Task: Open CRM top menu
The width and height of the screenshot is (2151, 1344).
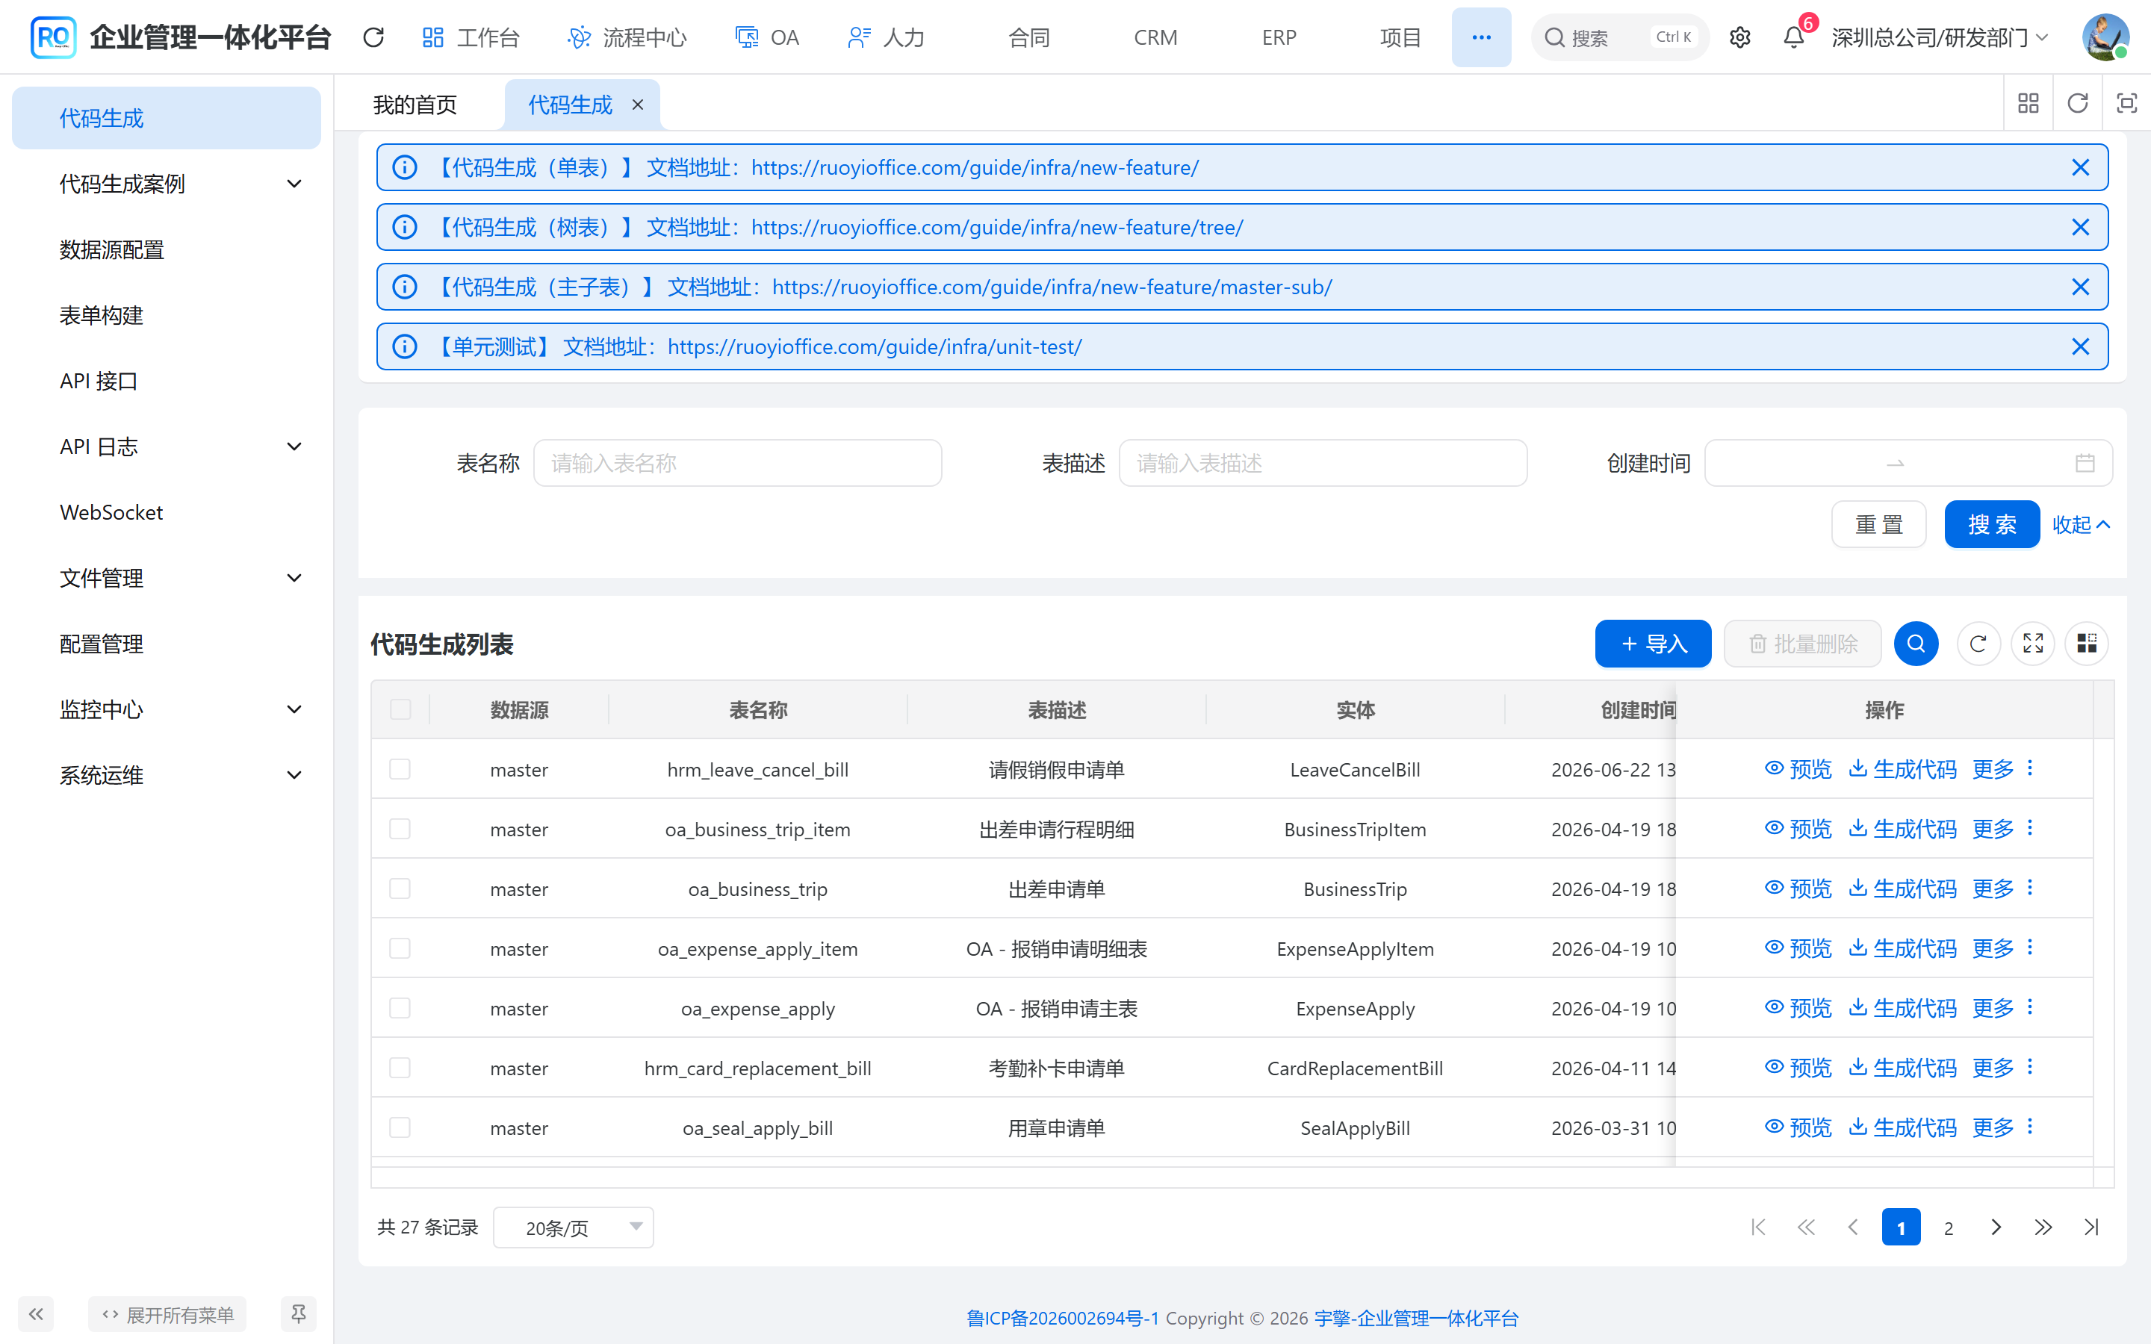Action: click(1155, 37)
